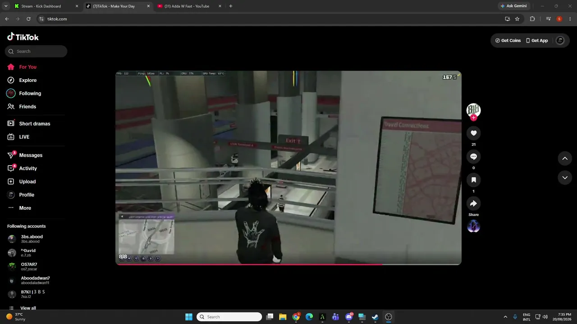The height and width of the screenshot is (324, 577).
Task: View site information icon beside tiktok.com
Action: (x=41, y=19)
